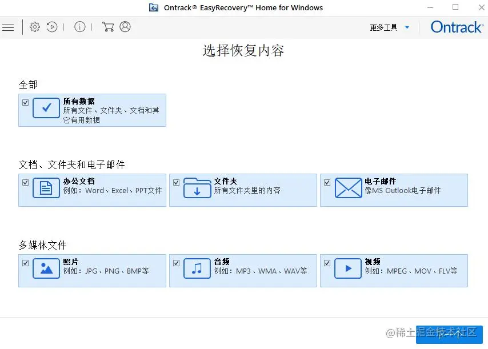The image size is (488, 349).
Task: Select the photo picture icon
Action: [x=46, y=268]
